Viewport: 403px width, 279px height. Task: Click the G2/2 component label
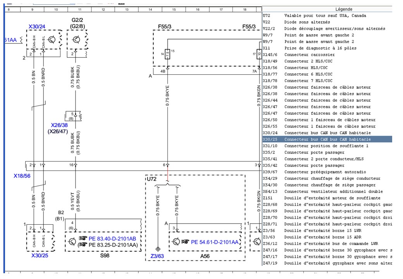(77, 20)
